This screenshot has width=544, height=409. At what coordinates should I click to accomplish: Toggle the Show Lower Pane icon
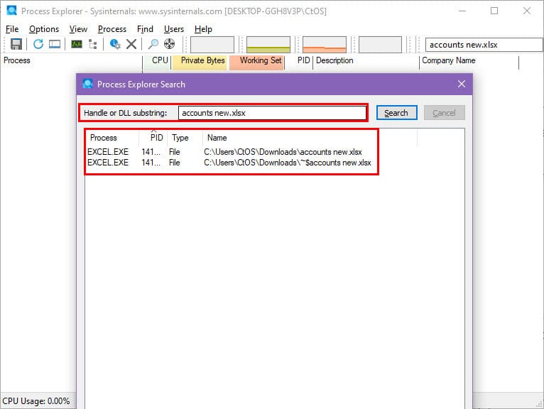coord(55,44)
